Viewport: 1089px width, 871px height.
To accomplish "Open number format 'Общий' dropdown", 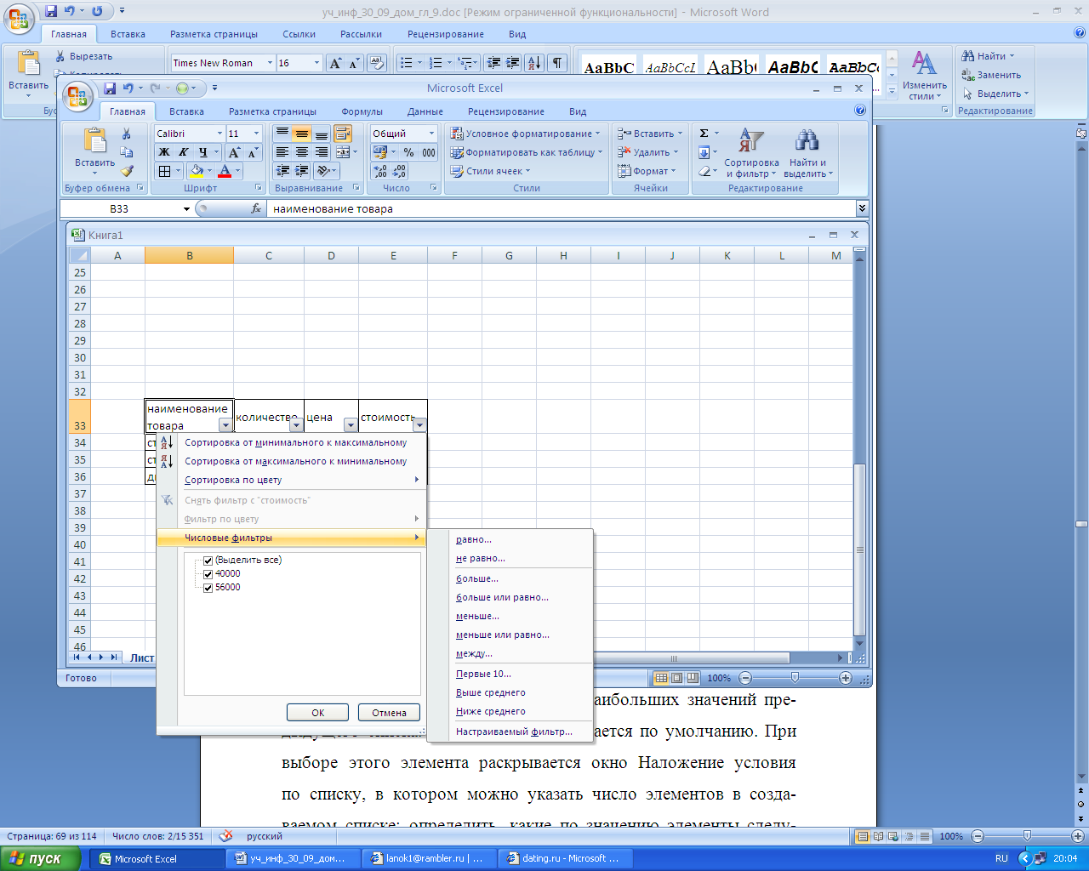I will click(x=431, y=134).
